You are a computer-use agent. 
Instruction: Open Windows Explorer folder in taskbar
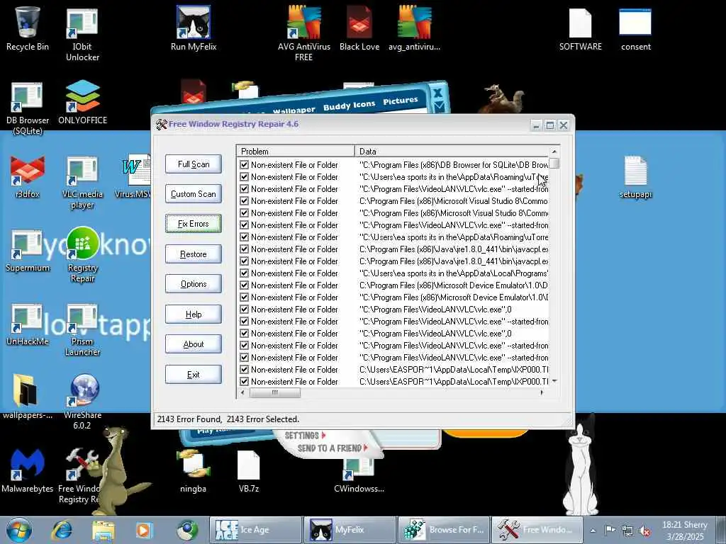pos(104,530)
